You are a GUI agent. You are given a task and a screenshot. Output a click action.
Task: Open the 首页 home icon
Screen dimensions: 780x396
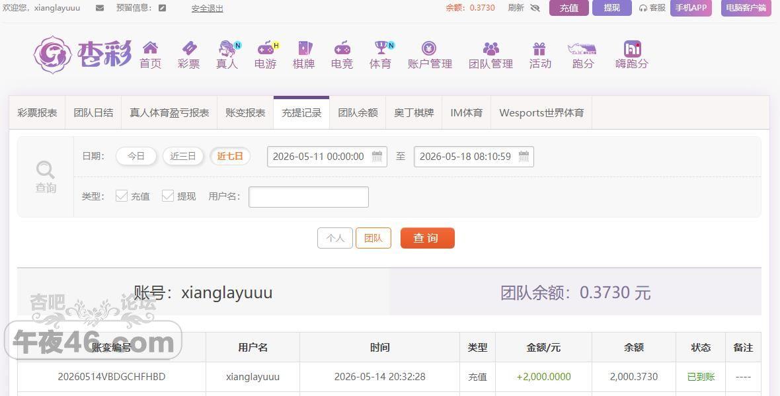[150, 48]
